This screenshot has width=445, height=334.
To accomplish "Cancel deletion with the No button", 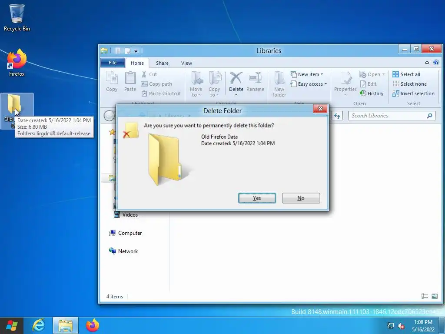I will (x=301, y=198).
